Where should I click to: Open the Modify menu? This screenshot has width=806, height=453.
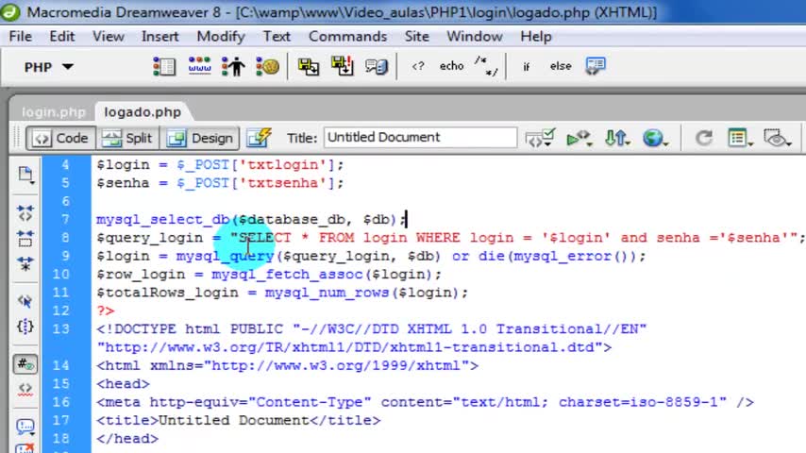221,37
